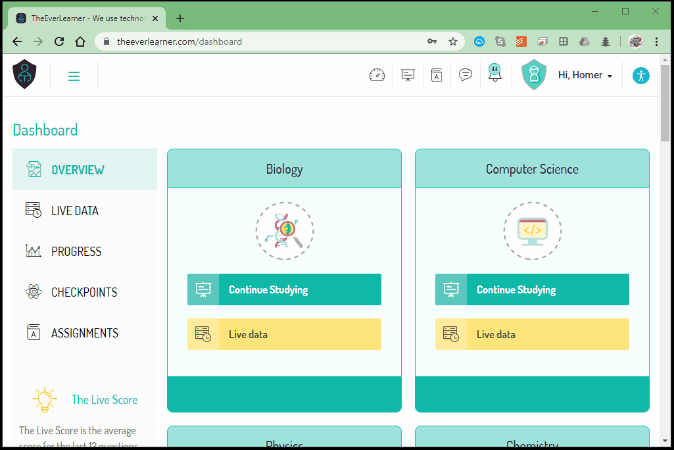Screen dimensions: 674x450
Task: Open Live data in the Biology card
Action: pyautogui.click(x=284, y=334)
